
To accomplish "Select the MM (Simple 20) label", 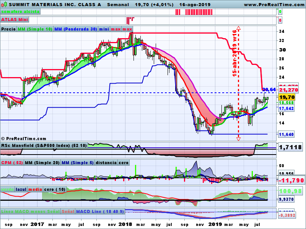I will (x=42, y=163).
